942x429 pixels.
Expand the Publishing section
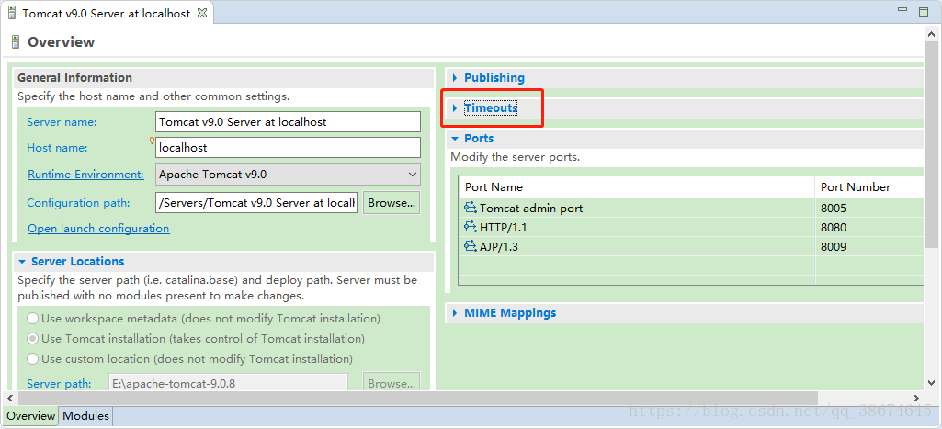[455, 77]
